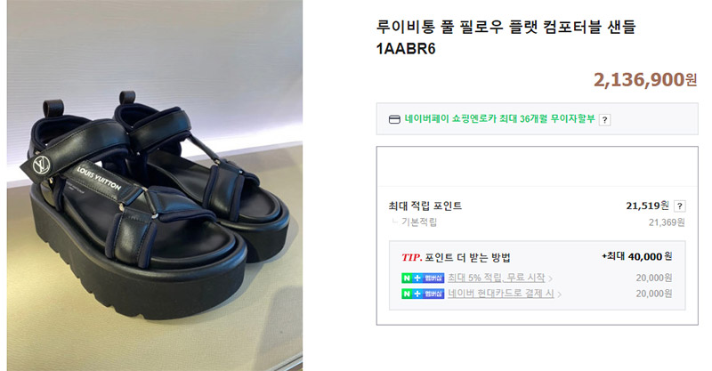712x371 pixels.
Task: Click the +최대 40,000원 amount
Action: (637, 256)
